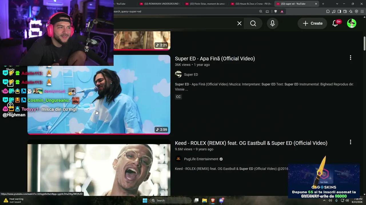
Task: Play the Keed ROLEX remix thumbnail
Action: (99, 170)
